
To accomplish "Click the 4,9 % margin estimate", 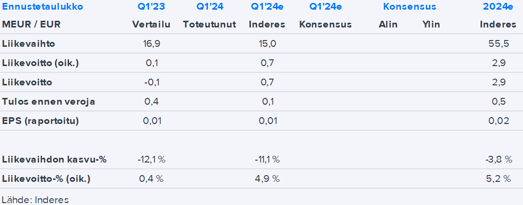I will (267, 179).
